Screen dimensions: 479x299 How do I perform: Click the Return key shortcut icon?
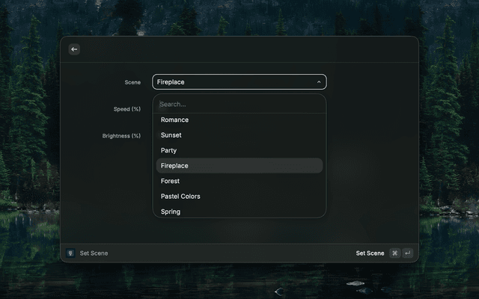point(408,253)
